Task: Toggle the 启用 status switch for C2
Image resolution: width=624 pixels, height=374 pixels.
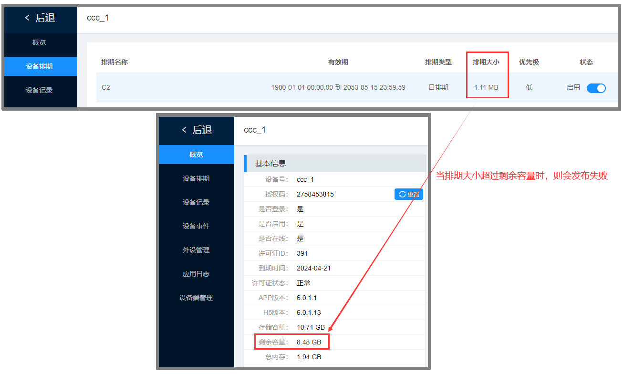Action: [x=596, y=88]
